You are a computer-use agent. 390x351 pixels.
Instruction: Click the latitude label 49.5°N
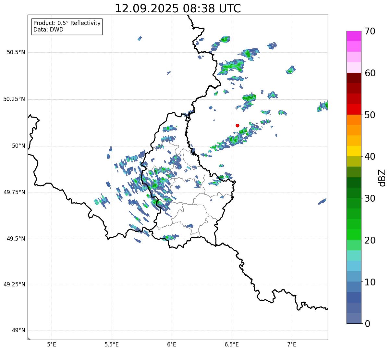click(x=16, y=239)
